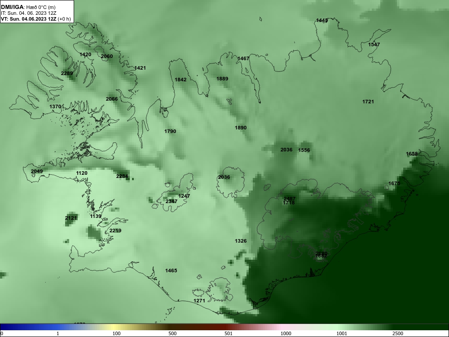Click the '501' legend tick label

coord(229,333)
